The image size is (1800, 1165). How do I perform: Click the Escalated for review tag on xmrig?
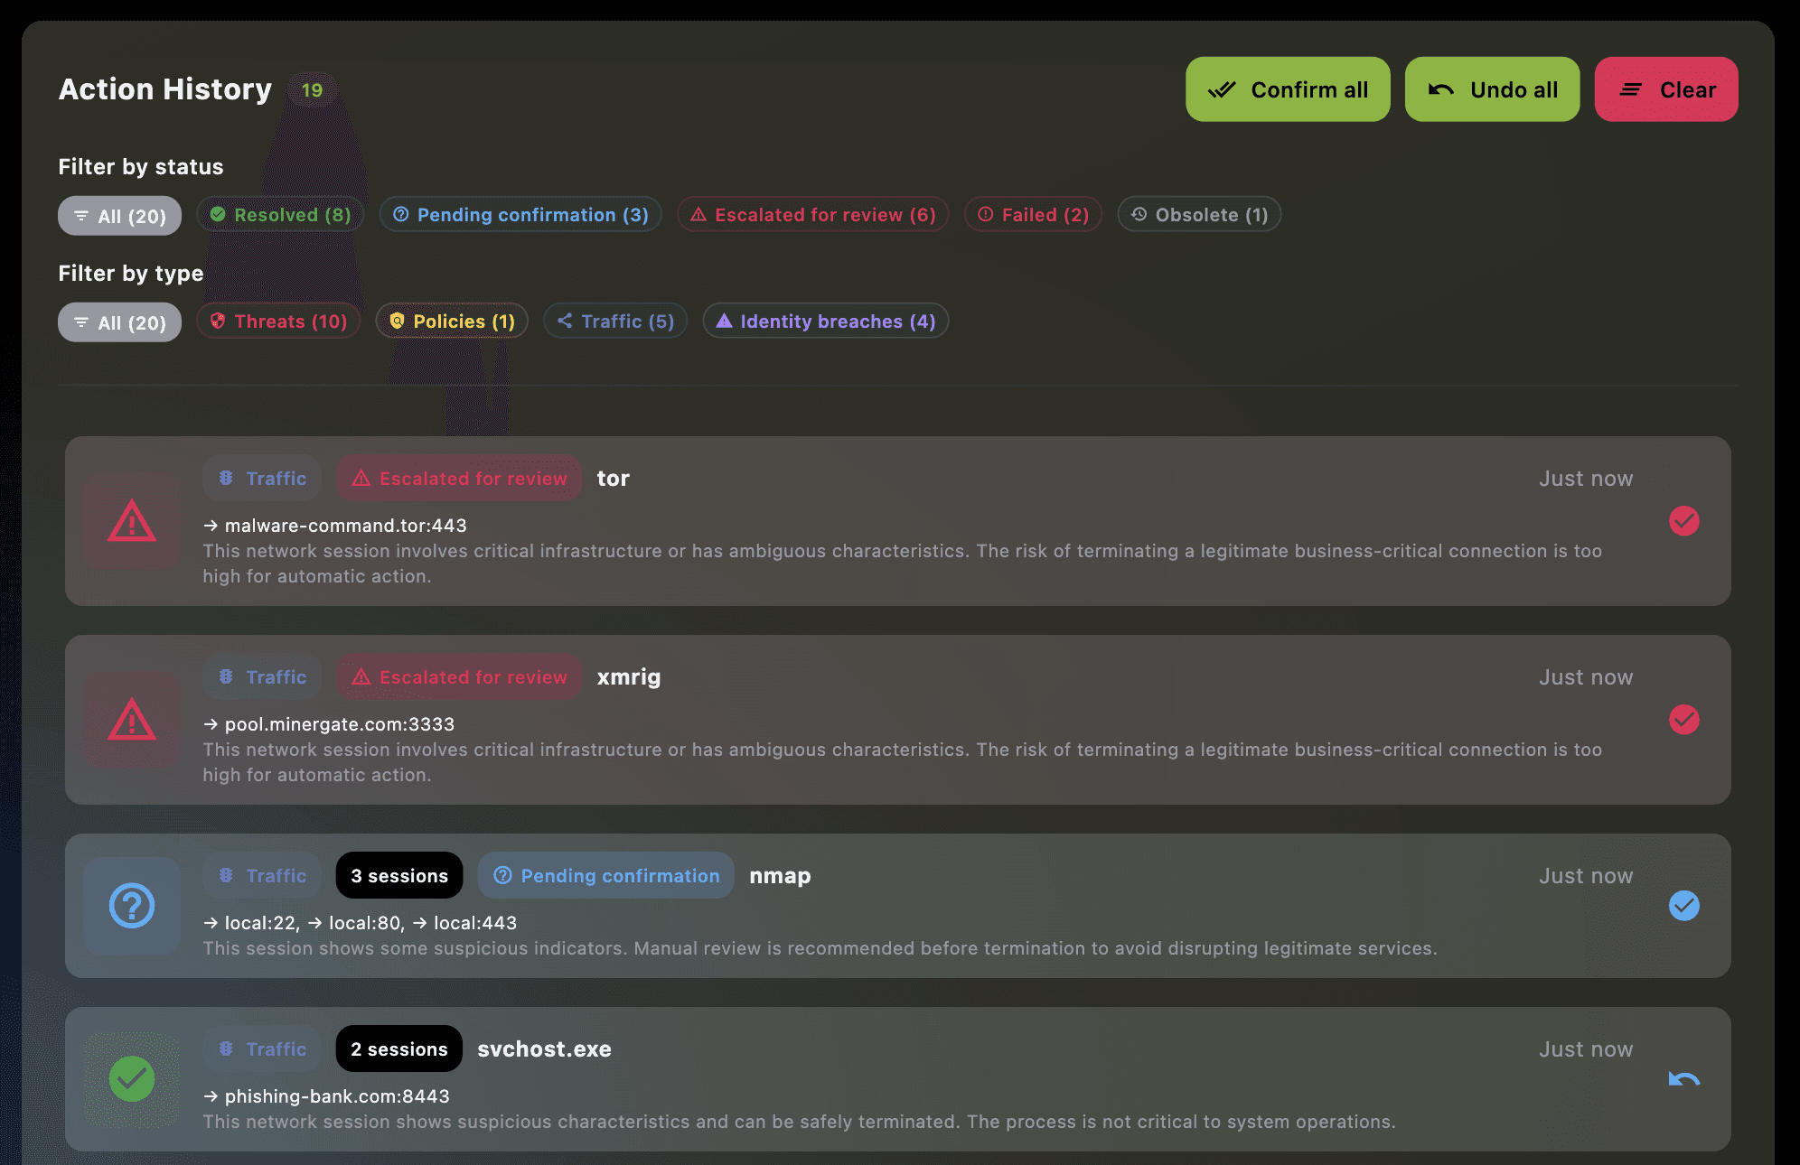(x=459, y=677)
